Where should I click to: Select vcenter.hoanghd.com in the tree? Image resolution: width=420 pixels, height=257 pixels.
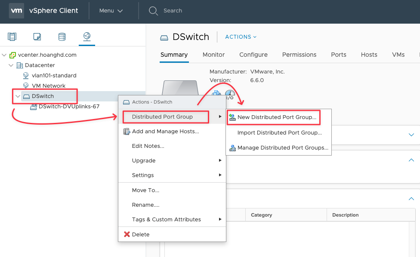point(47,55)
